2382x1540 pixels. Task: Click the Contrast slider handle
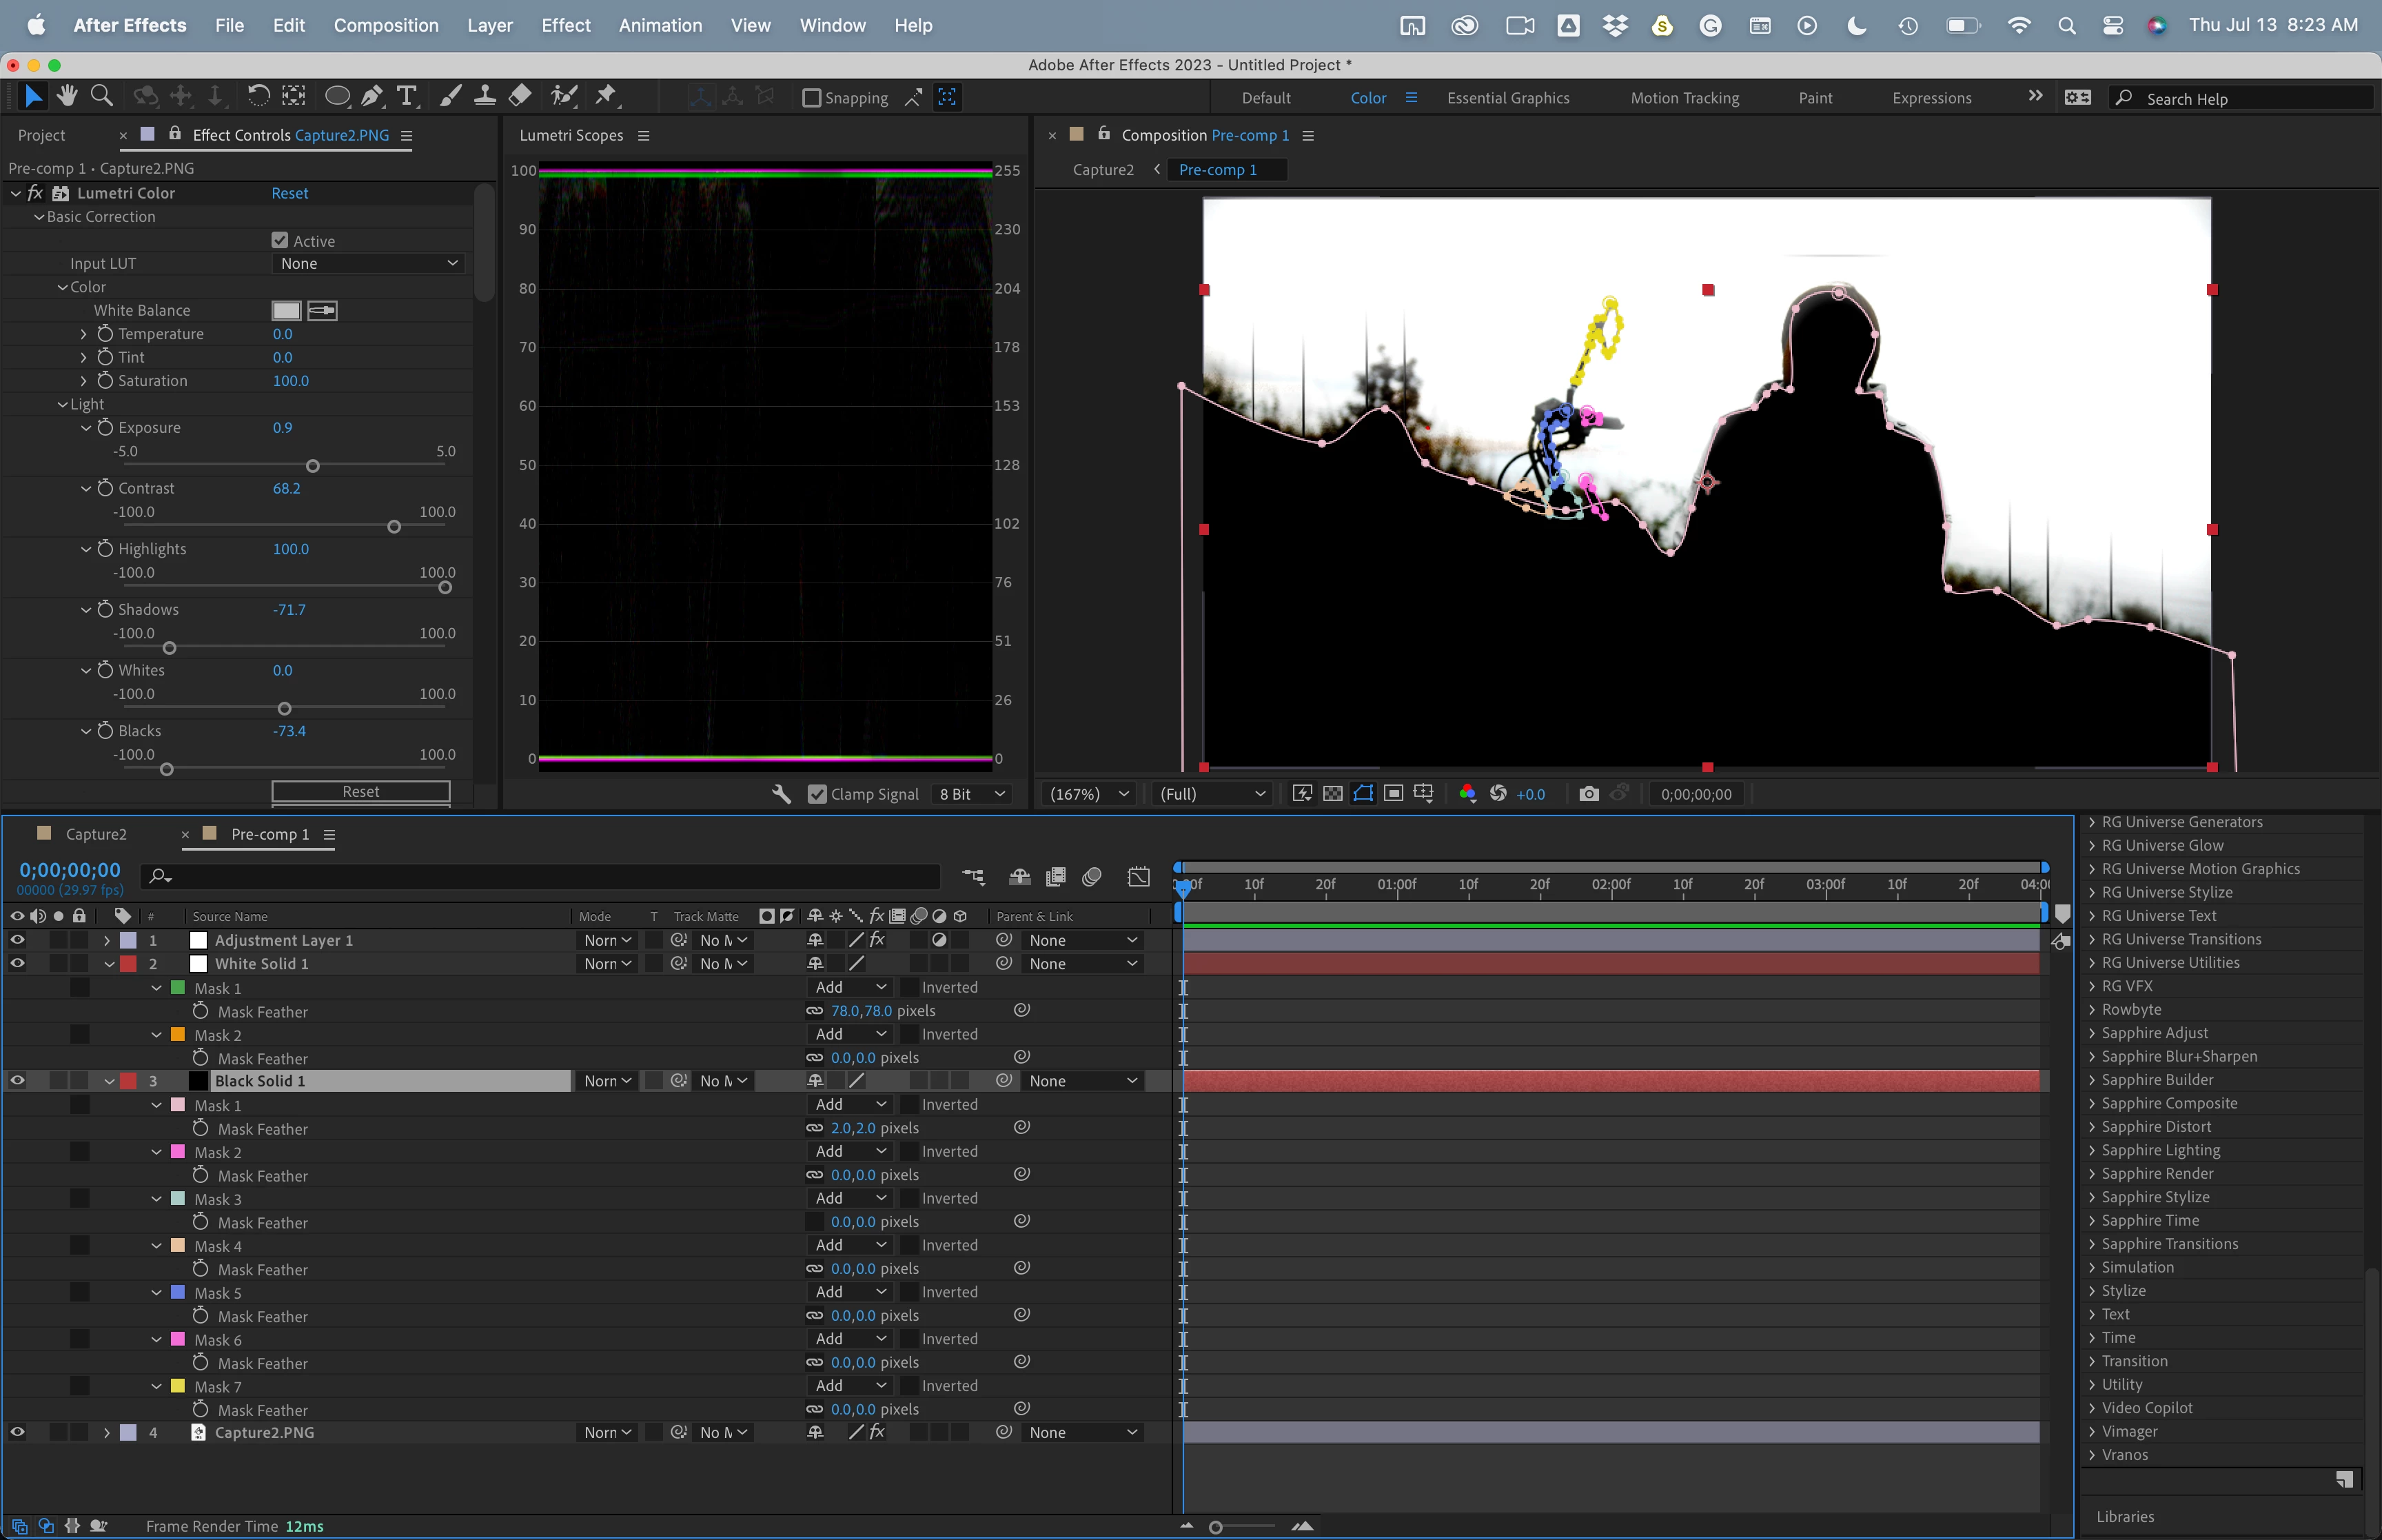394,527
